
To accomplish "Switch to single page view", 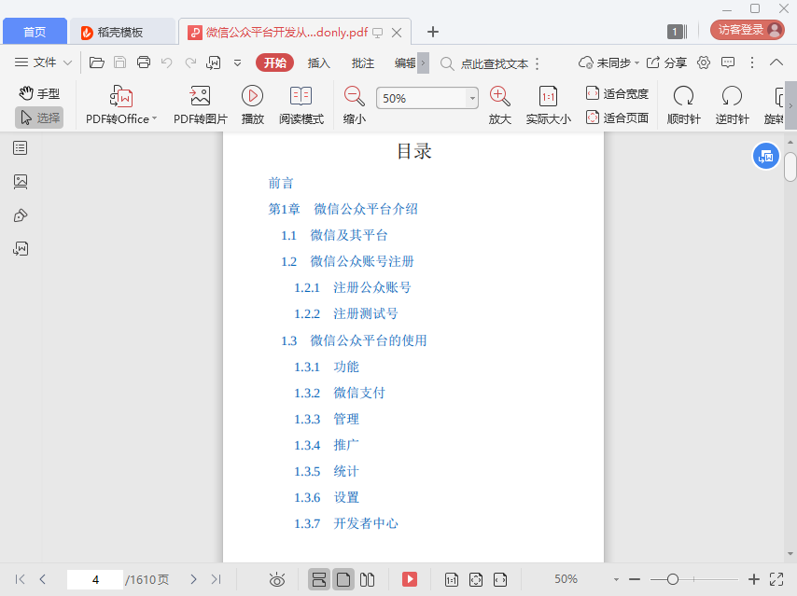I will coord(343,579).
